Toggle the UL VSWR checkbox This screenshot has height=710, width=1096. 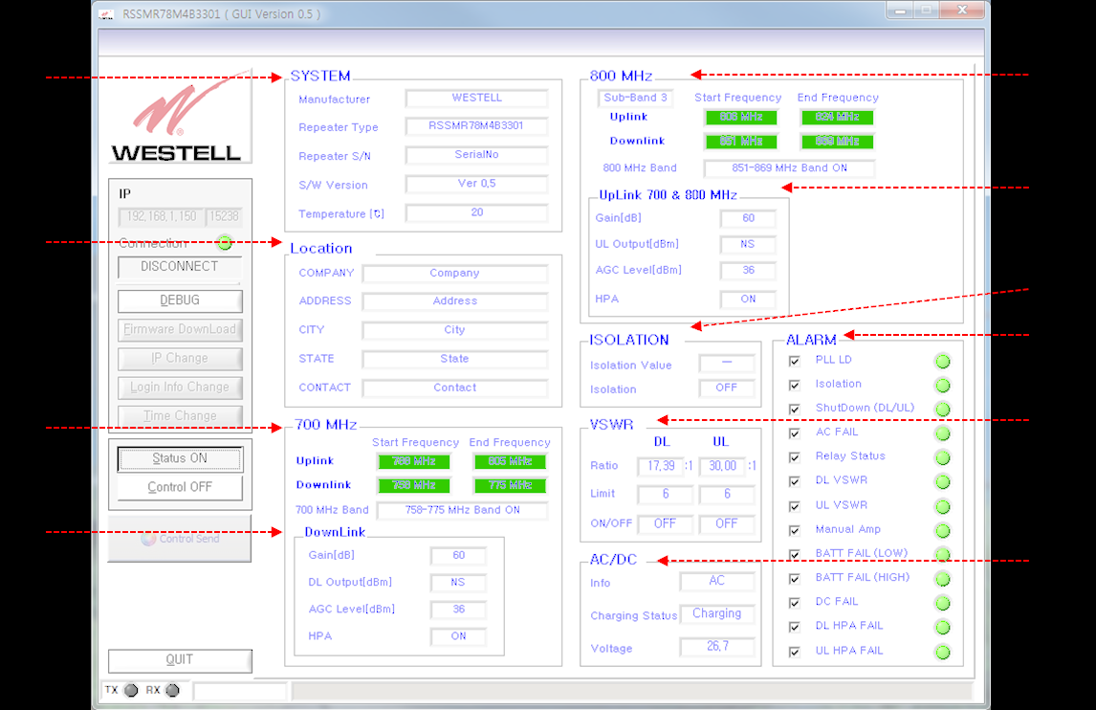[794, 506]
